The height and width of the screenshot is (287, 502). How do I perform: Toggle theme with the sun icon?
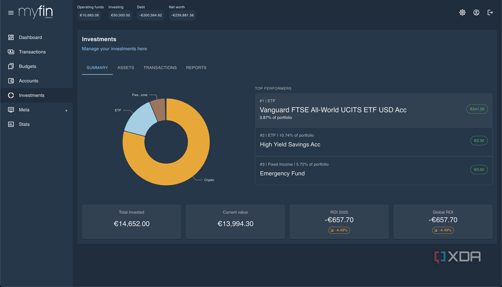(462, 13)
